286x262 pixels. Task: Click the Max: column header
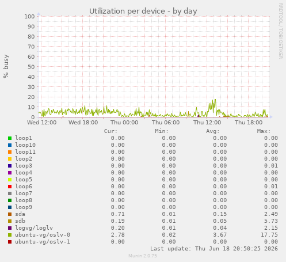(264, 131)
